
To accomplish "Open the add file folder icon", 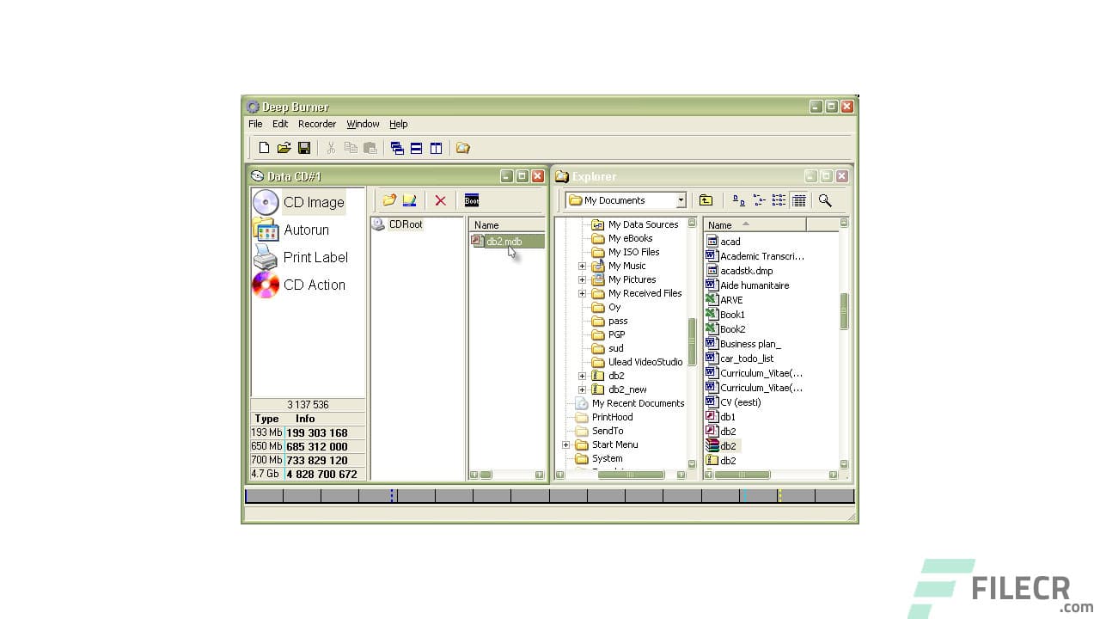I will click(389, 200).
